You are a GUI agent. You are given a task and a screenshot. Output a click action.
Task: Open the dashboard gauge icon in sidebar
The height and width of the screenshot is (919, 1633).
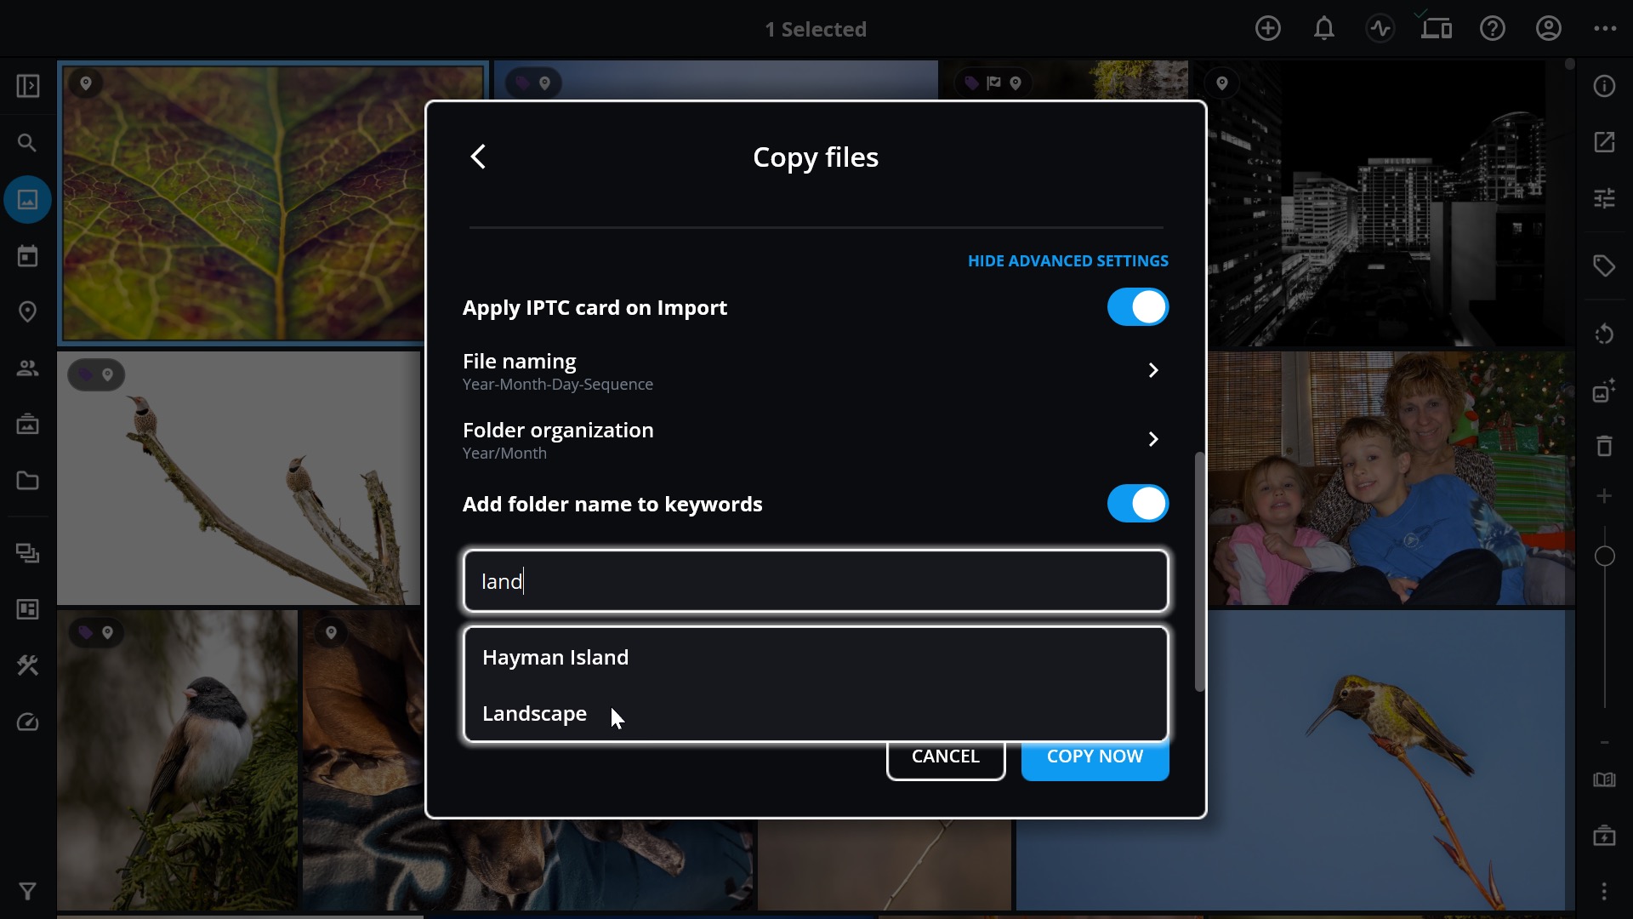28,722
